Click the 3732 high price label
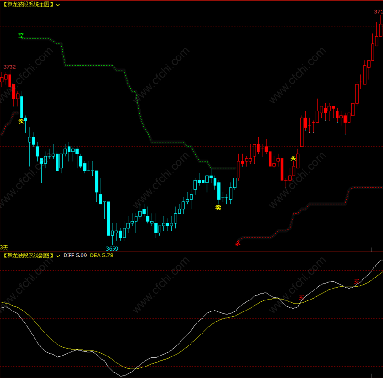This screenshot has height=378, width=383. coord(10,67)
